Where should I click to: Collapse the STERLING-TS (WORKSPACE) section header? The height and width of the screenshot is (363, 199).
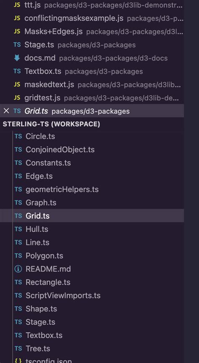[x=92, y=124]
